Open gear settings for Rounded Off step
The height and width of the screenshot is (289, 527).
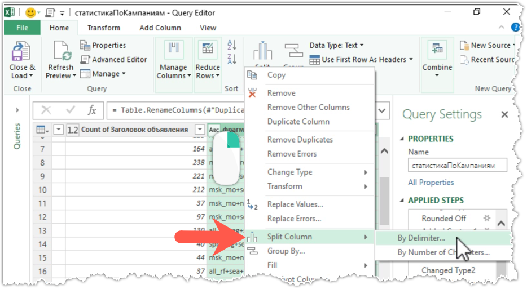(487, 218)
